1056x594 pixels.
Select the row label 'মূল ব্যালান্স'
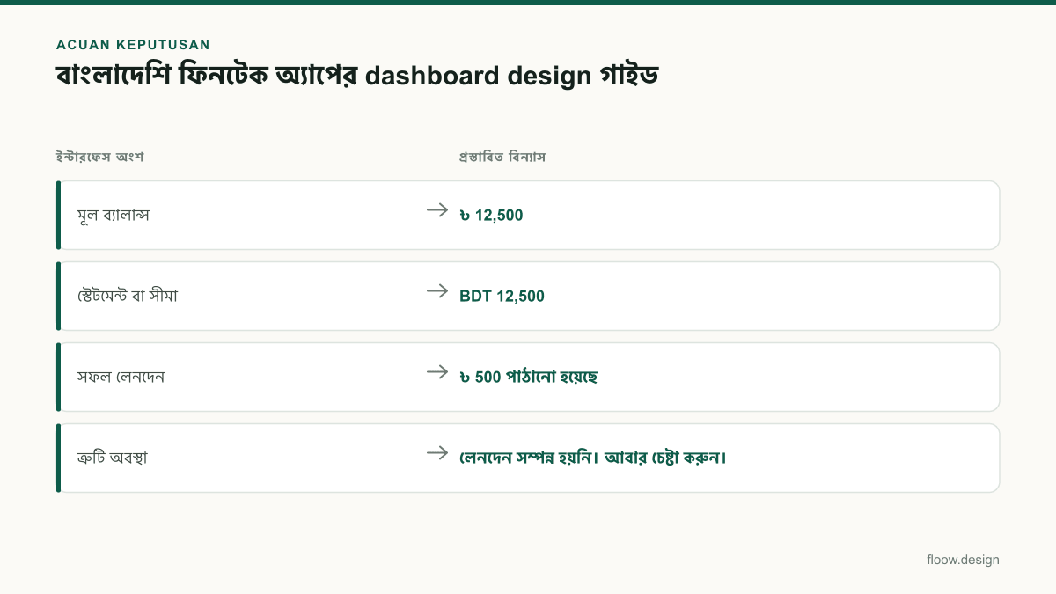114,215
